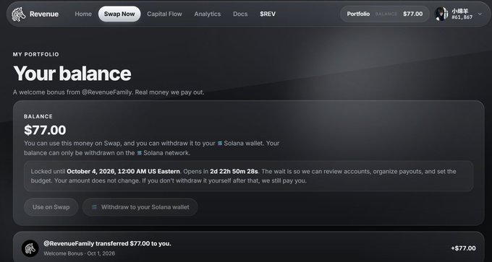The width and height of the screenshot is (492, 262).
Task: Click the 'BALANCE' card label above $77.00
Action: (38, 116)
